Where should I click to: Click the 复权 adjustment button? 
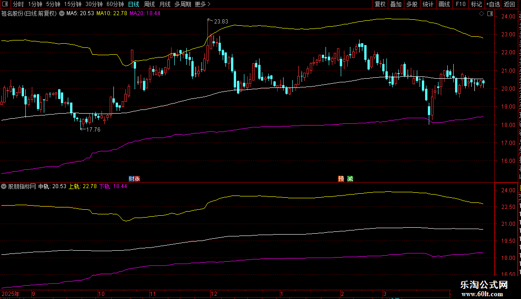click(x=380, y=4)
